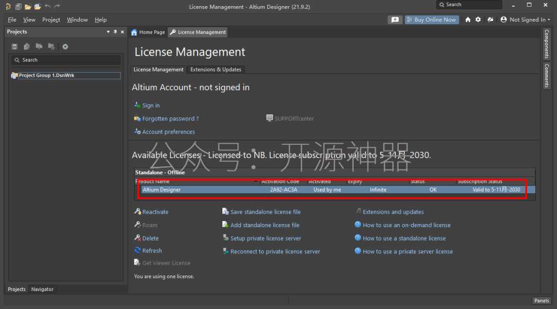This screenshot has width=557, height=309.
Task: Click the 2A92-AC3A activation code cell
Action: pyautogui.click(x=284, y=190)
